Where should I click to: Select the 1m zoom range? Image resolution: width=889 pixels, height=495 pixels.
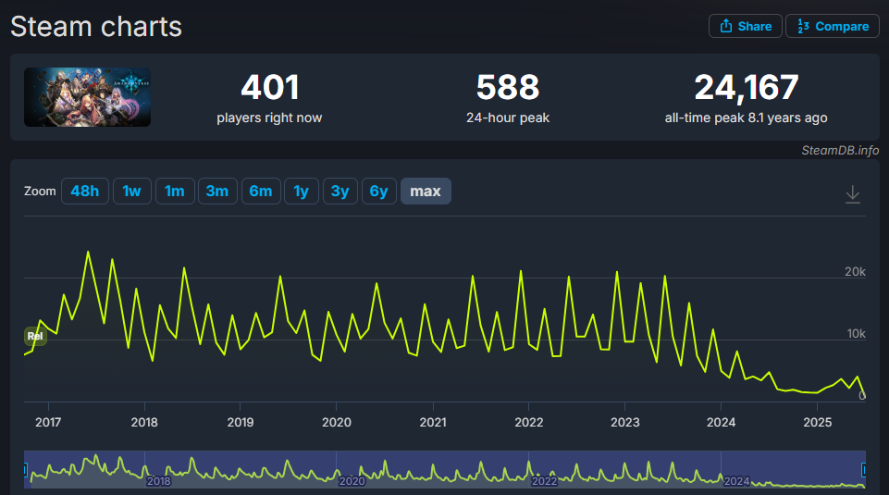[x=175, y=192]
